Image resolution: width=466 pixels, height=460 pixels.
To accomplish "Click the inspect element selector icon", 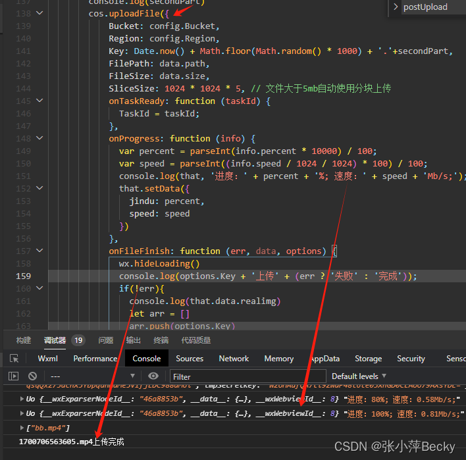I will pos(14,359).
